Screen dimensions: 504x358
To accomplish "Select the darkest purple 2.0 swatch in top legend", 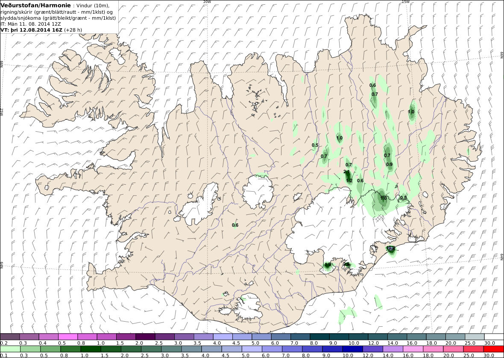I will 145,337.
